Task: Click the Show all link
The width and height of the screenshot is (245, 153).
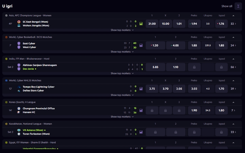Action: [x=227, y=6]
